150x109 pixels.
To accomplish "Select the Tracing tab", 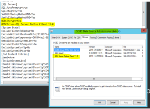I will [93, 37].
